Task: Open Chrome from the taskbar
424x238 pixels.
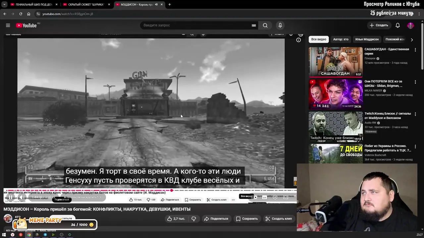Action: (29, 235)
